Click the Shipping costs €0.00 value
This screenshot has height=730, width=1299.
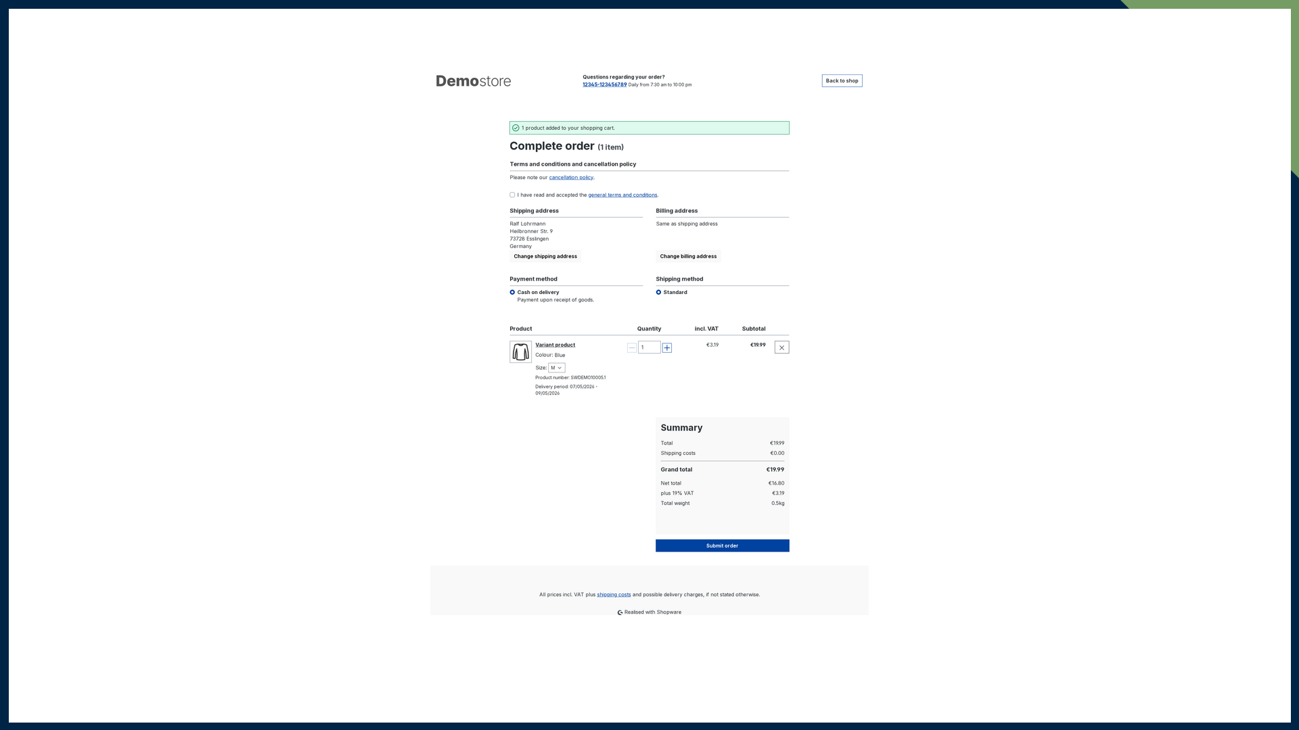point(777,454)
